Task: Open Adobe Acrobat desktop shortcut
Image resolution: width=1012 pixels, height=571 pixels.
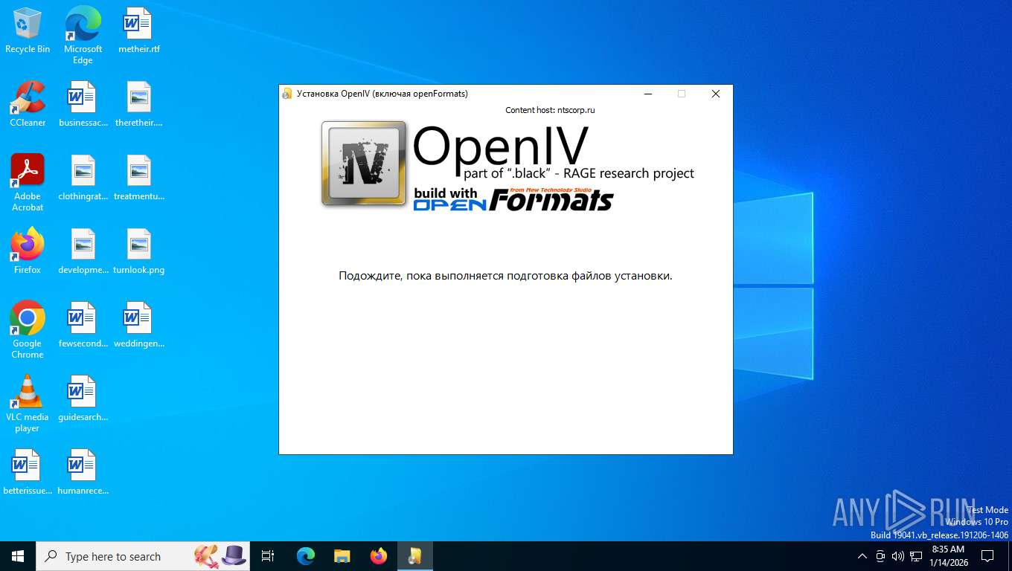Action: (28, 183)
